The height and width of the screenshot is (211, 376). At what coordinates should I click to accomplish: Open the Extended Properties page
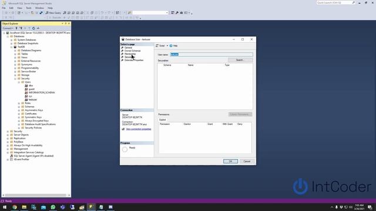pyautogui.click(x=134, y=60)
